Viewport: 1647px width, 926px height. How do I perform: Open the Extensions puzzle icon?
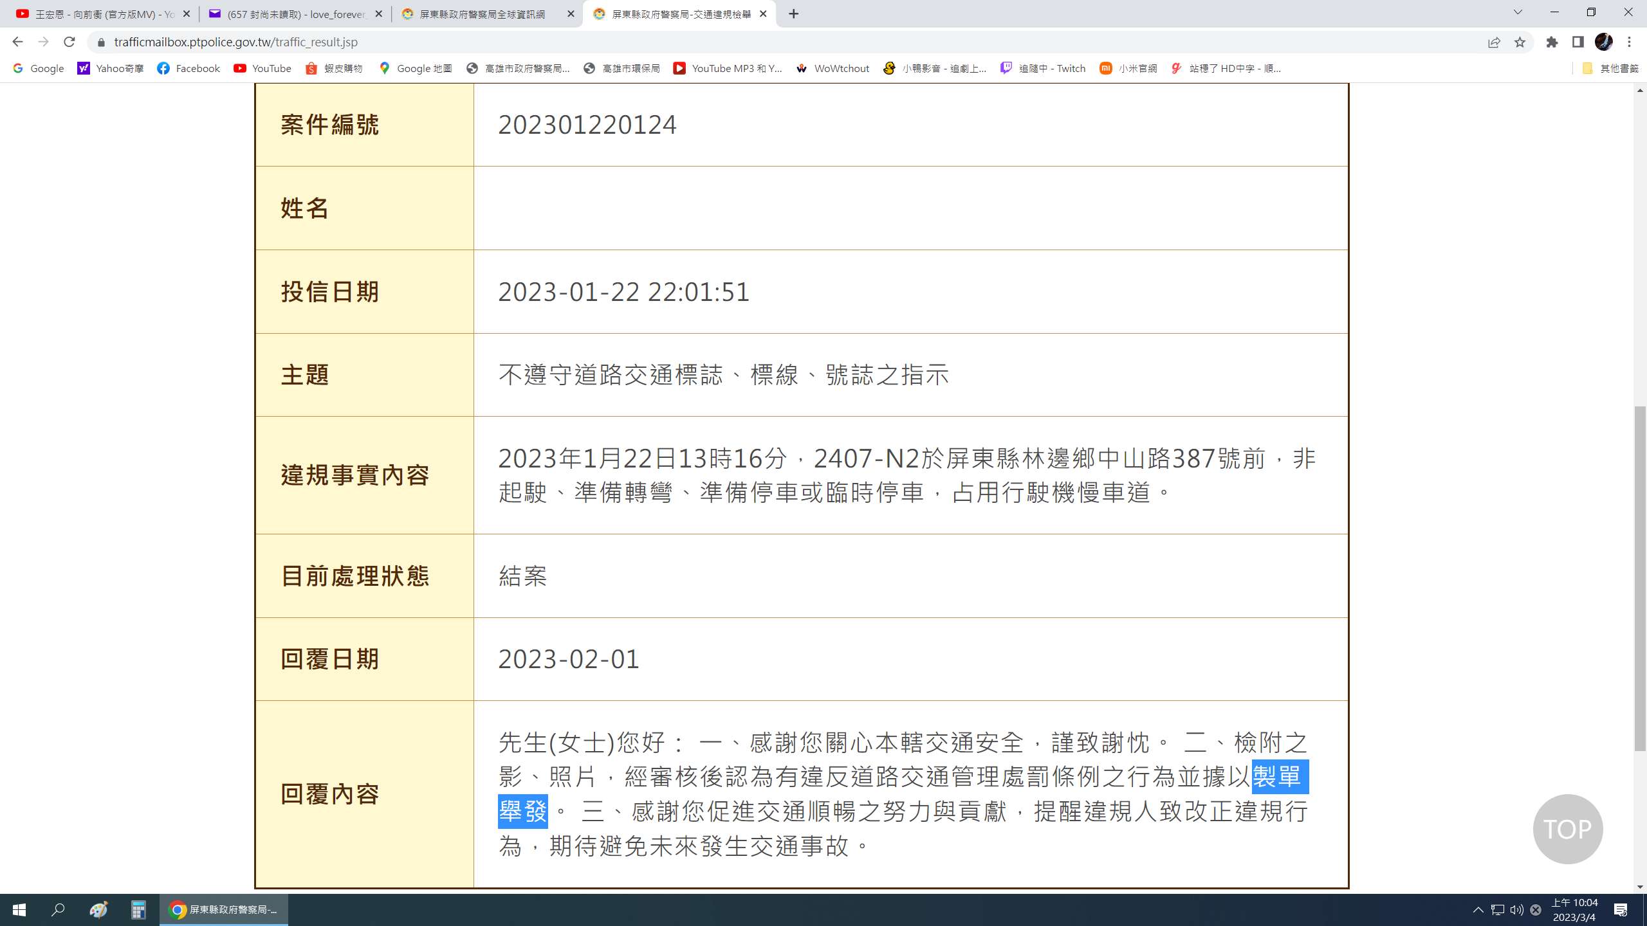1552,42
